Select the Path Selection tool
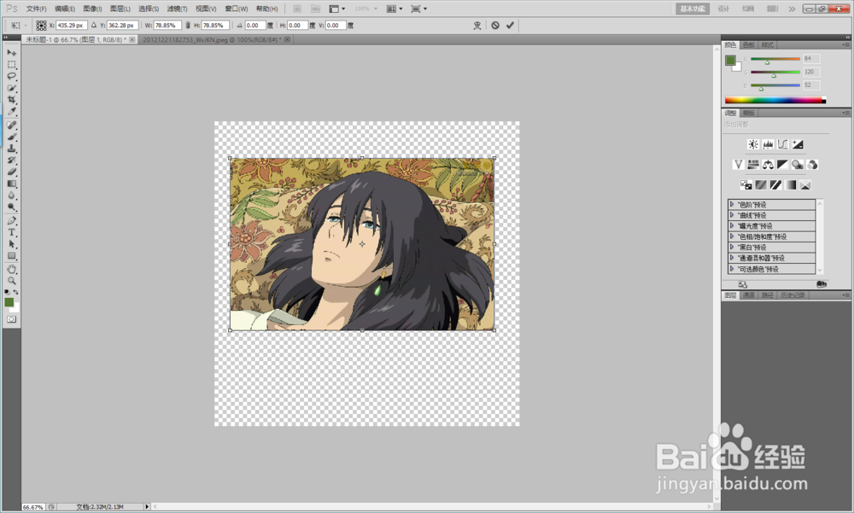854x513 pixels. click(11, 244)
